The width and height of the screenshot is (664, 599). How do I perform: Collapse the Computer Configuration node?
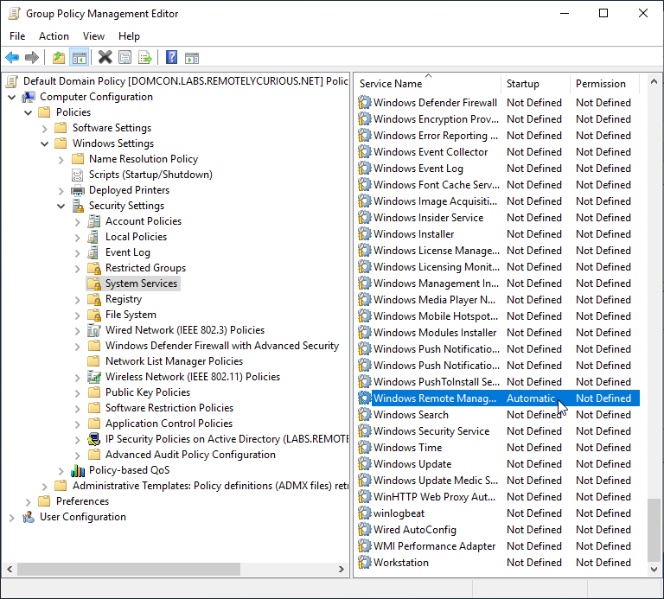coord(12,98)
